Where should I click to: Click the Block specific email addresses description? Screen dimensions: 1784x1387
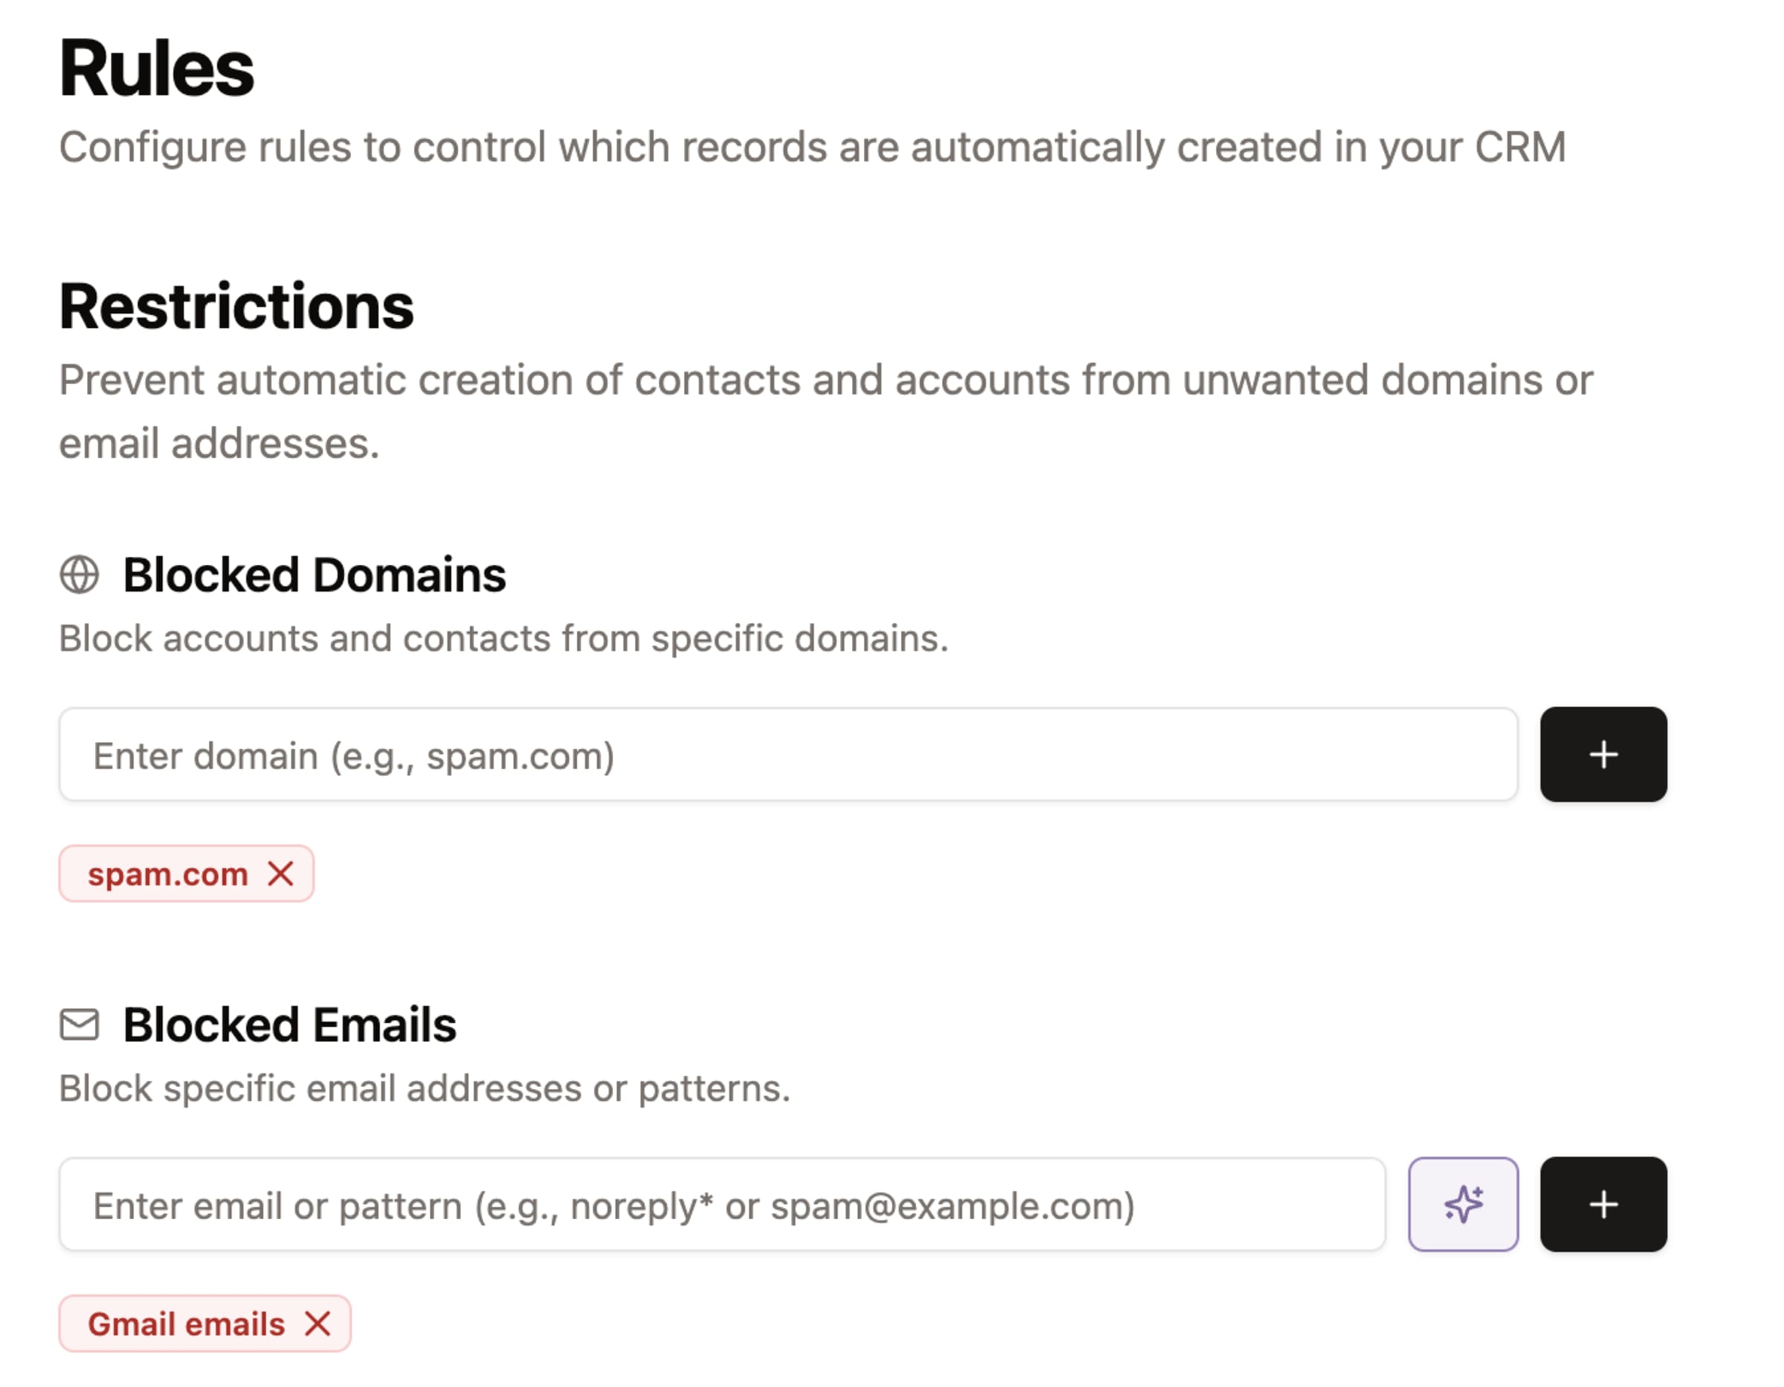tap(424, 1088)
